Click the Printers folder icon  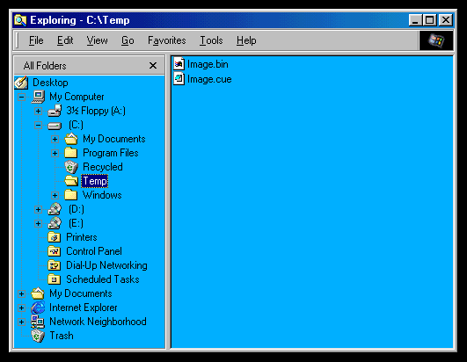pos(55,237)
